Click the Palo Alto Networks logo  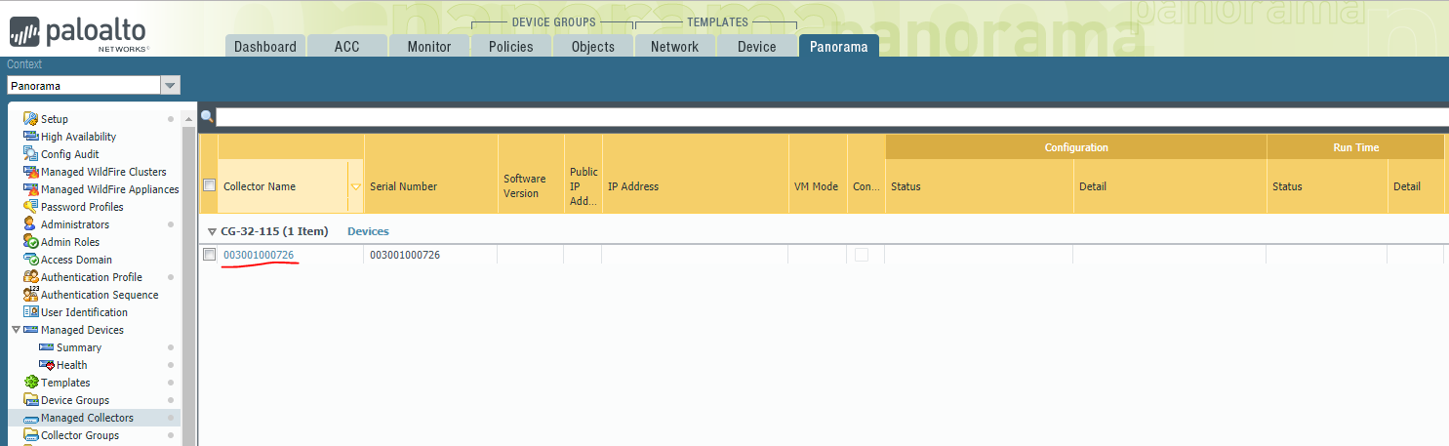coord(78,33)
